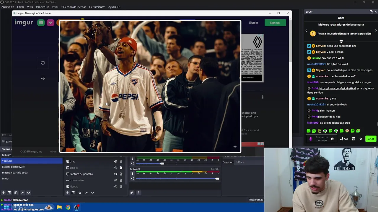Open audio mixer three-dot menu at bottom

coord(139,193)
